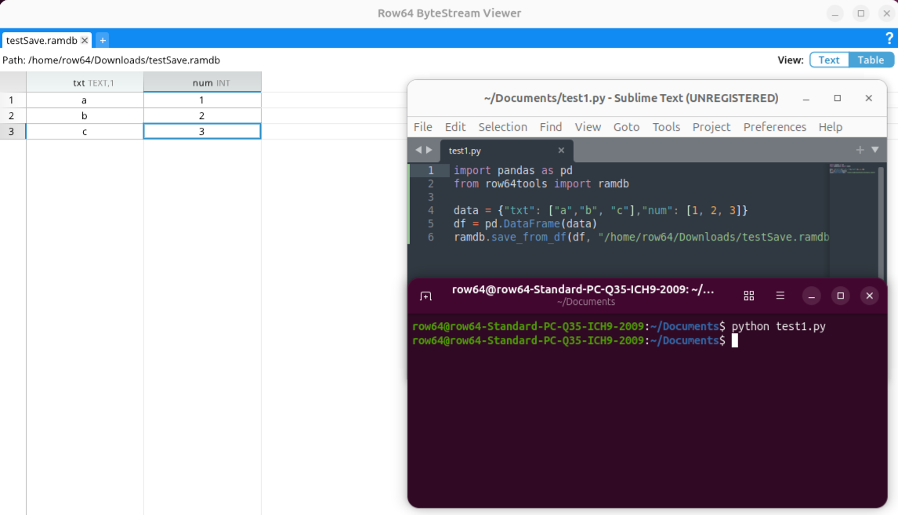Maximize the Row64 ByteStream Viewer window
This screenshot has width=898, height=515.
click(x=860, y=13)
